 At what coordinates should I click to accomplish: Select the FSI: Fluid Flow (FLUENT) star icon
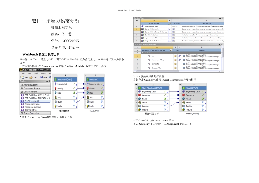coord(22,98)
